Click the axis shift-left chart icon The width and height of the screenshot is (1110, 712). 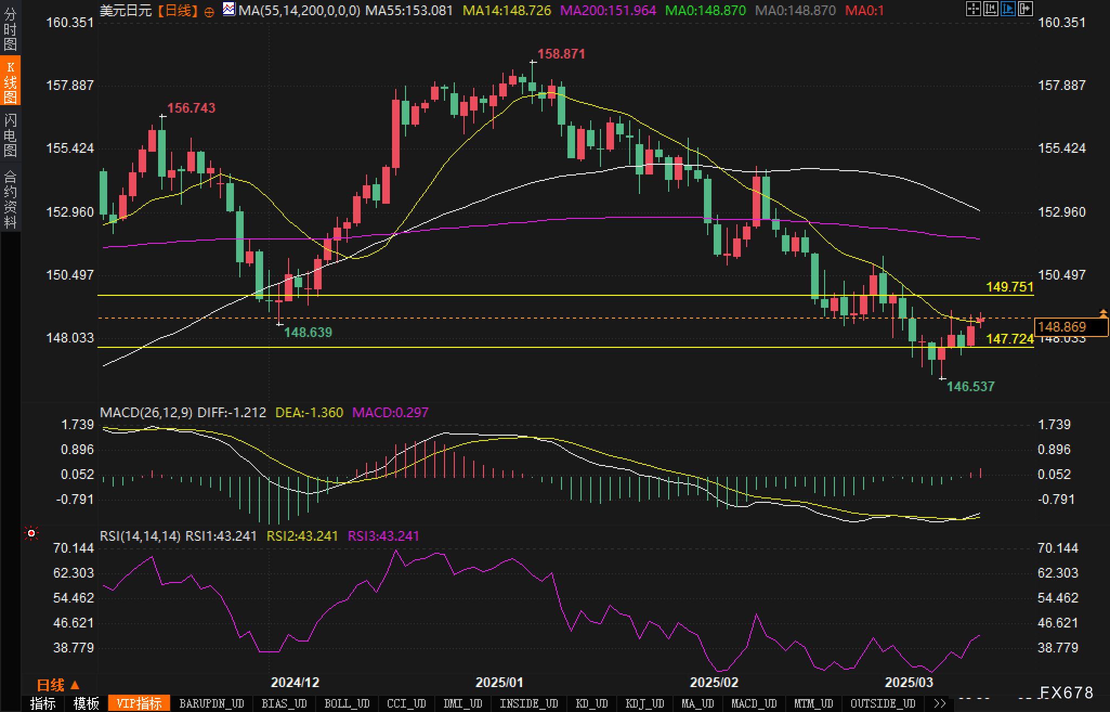click(x=990, y=9)
